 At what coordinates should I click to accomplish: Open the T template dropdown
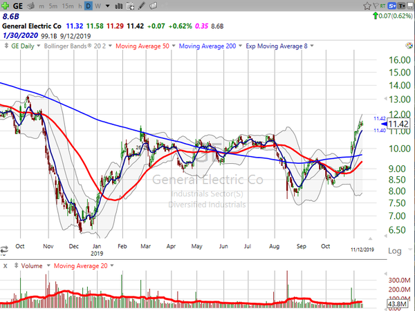tap(402, 6)
